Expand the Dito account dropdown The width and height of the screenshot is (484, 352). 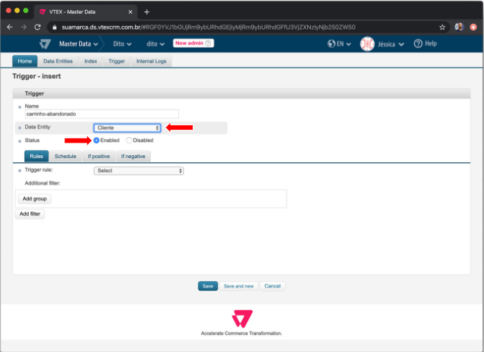click(x=122, y=44)
